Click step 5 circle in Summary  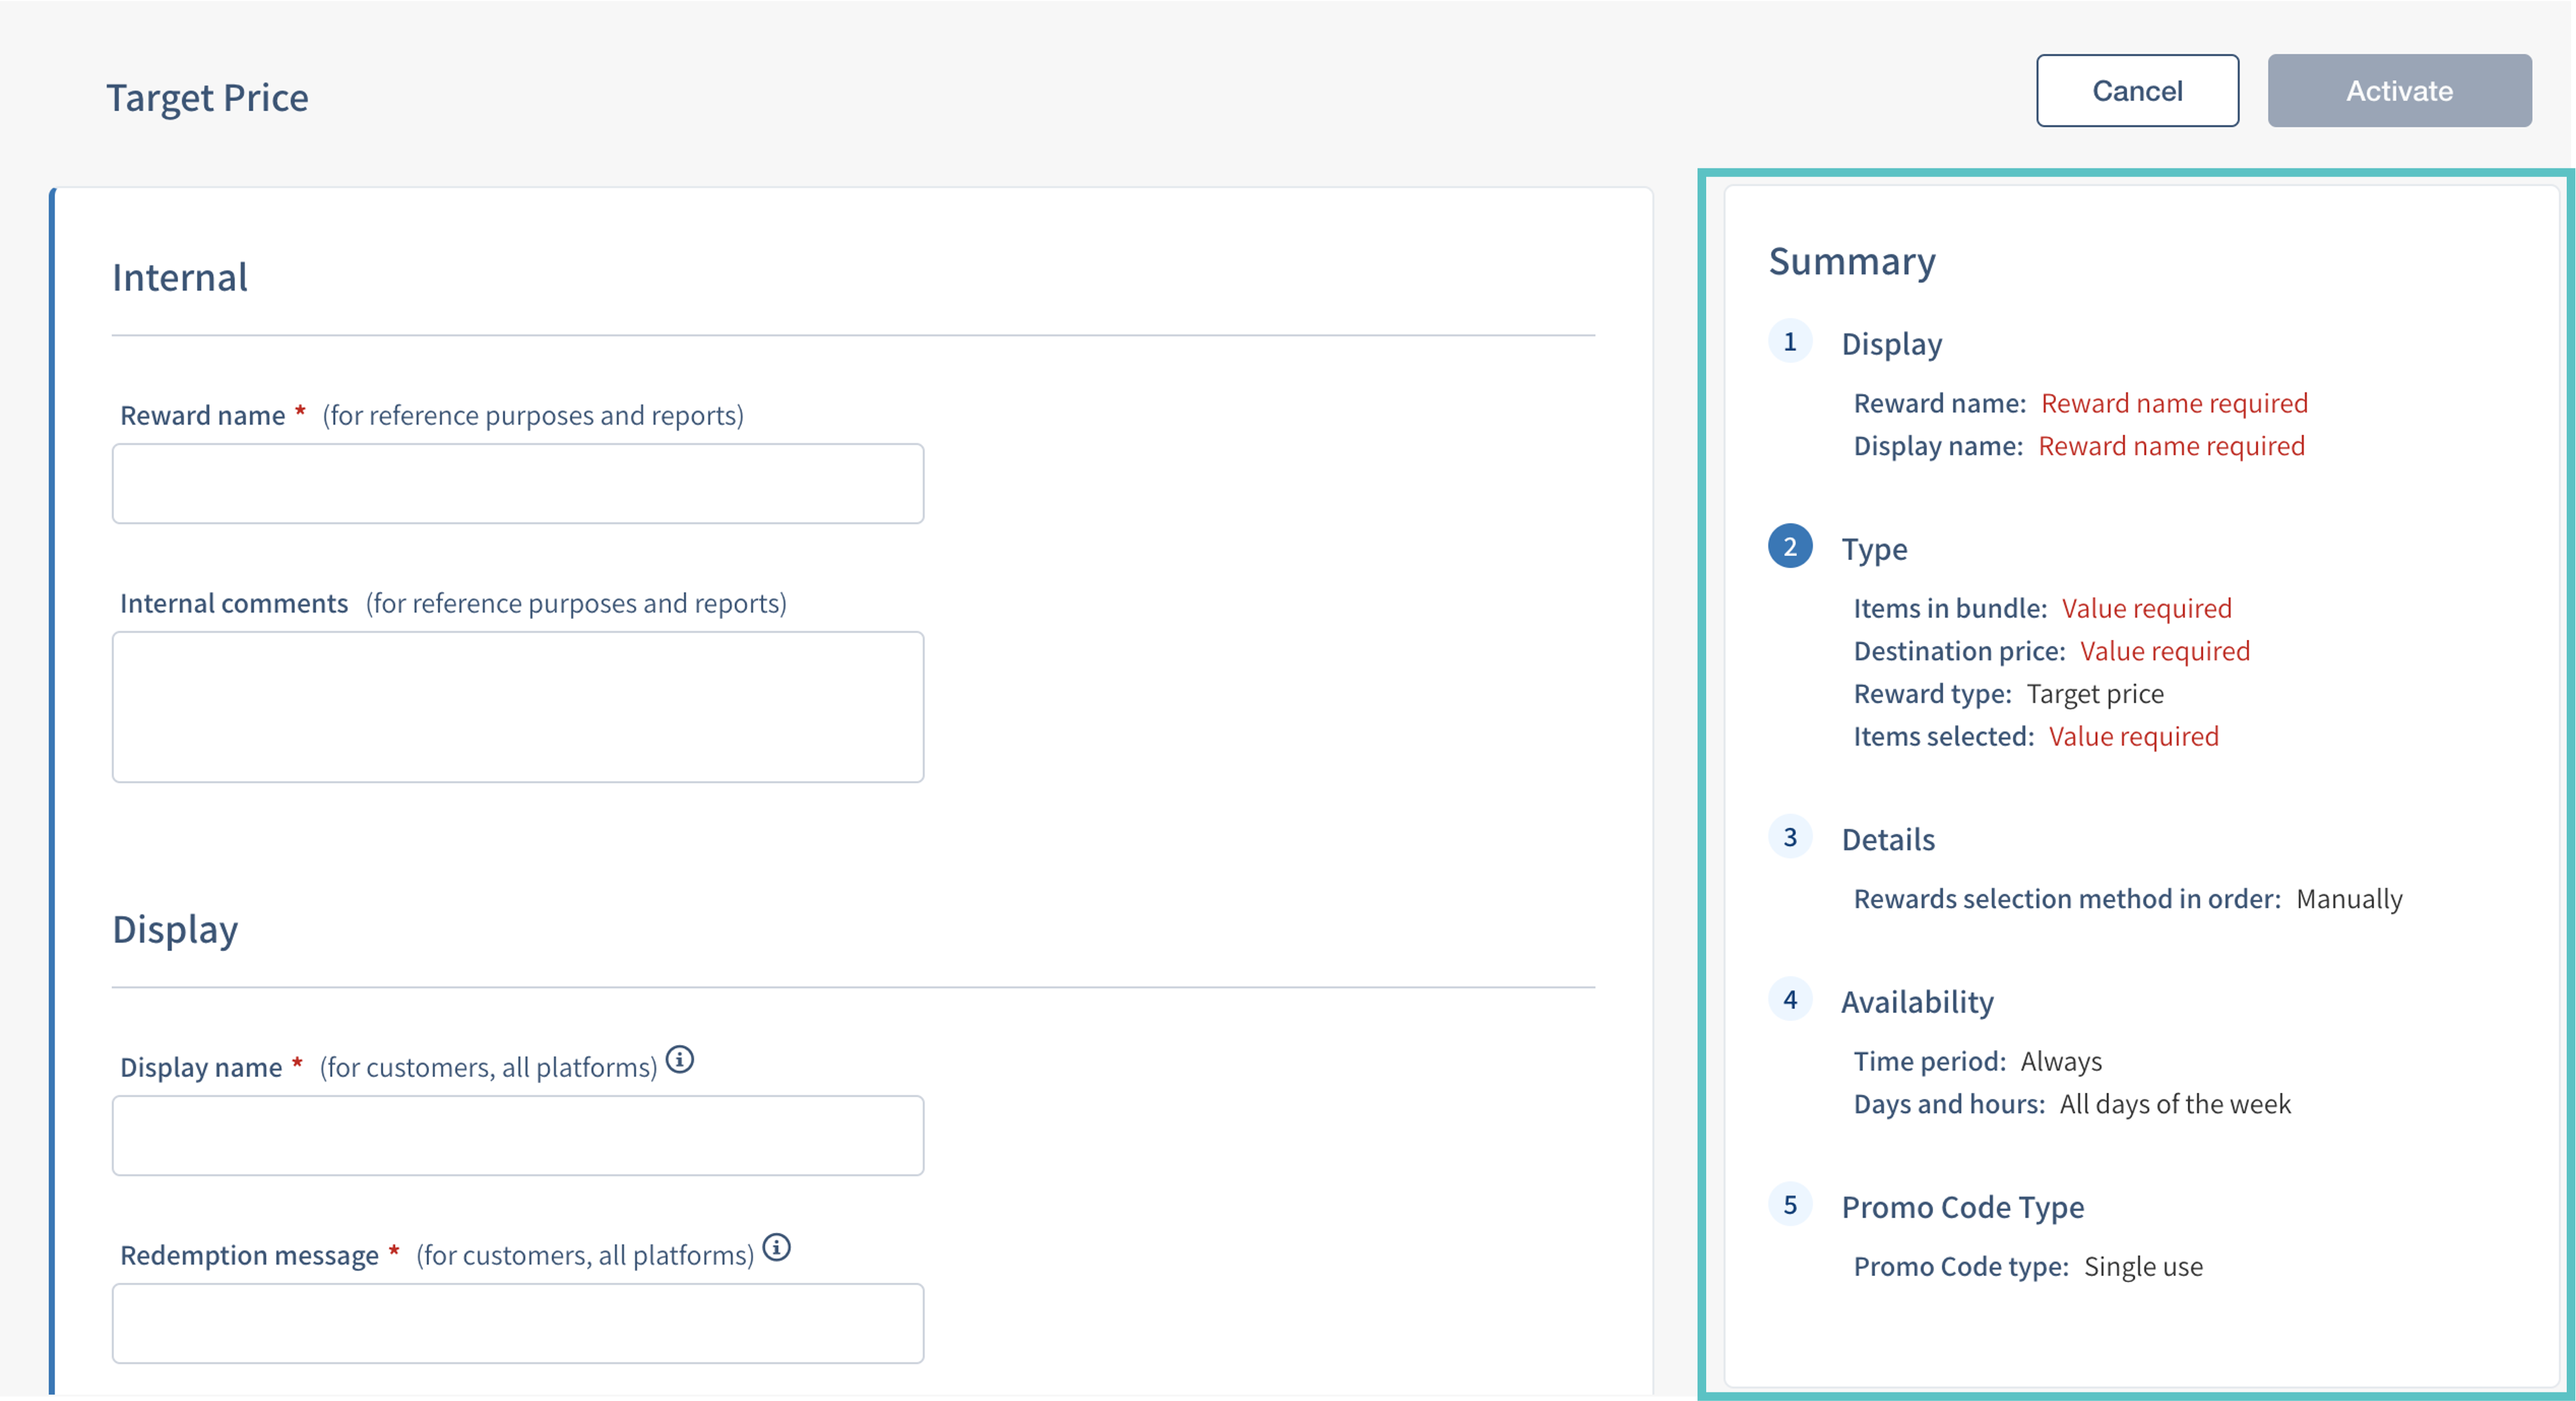click(1790, 1204)
